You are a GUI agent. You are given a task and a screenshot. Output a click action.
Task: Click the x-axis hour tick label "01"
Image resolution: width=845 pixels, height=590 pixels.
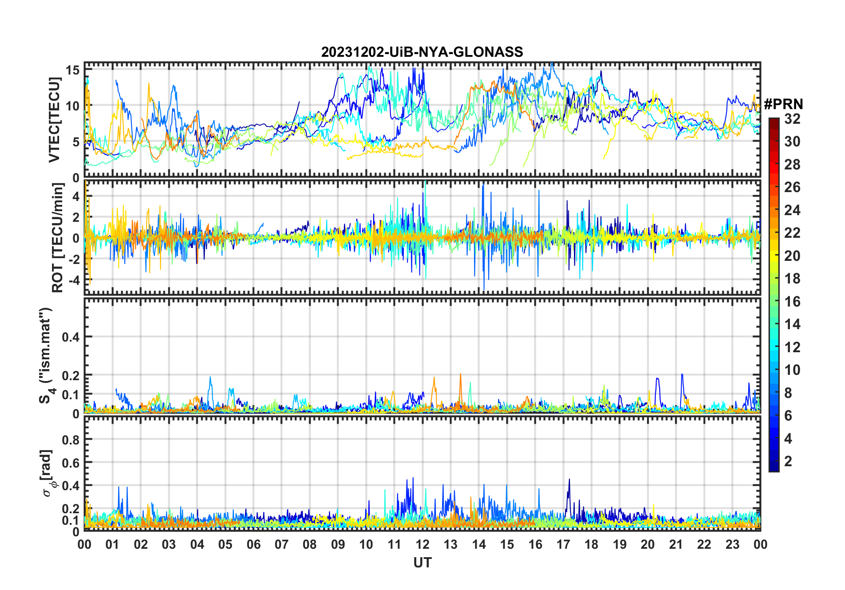tap(112, 544)
